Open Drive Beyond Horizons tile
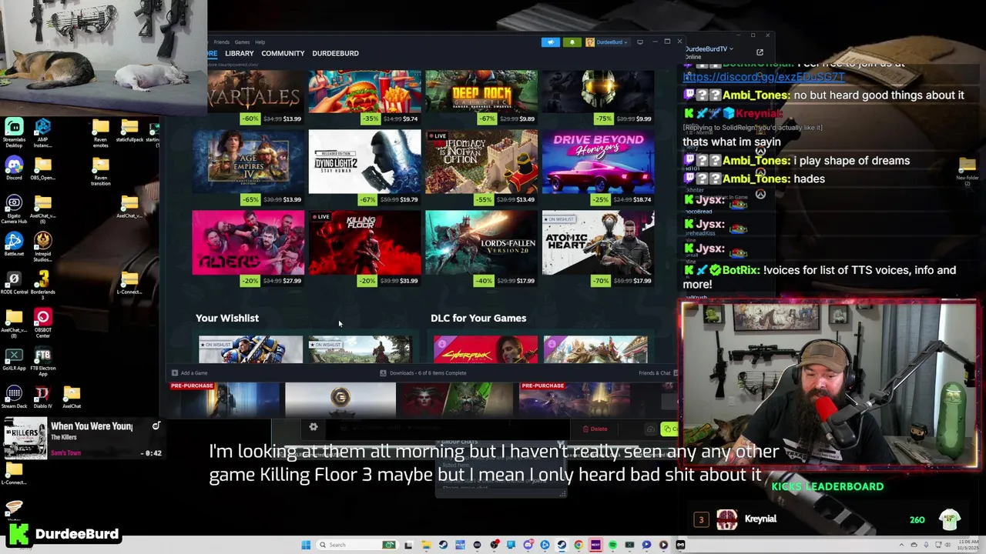This screenshot has height=554, width=986. coord(599,168)
